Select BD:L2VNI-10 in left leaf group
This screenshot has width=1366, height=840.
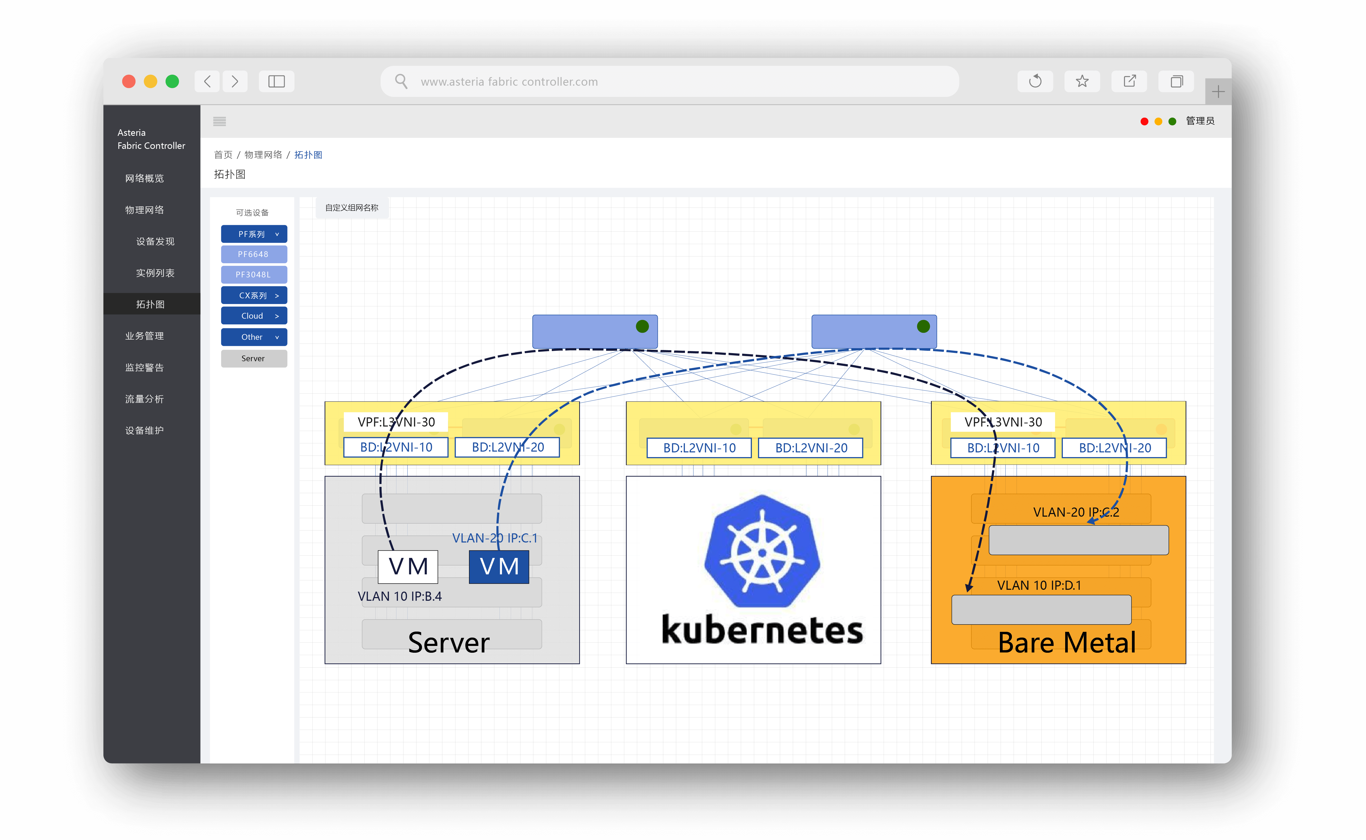[396, 447]
